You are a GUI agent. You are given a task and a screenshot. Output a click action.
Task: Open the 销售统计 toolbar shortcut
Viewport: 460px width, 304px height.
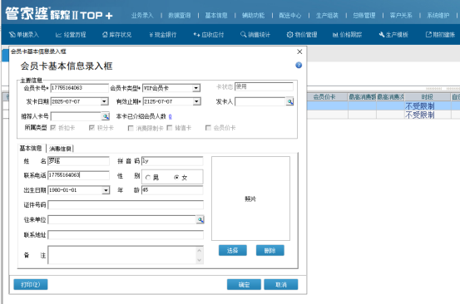255,35
